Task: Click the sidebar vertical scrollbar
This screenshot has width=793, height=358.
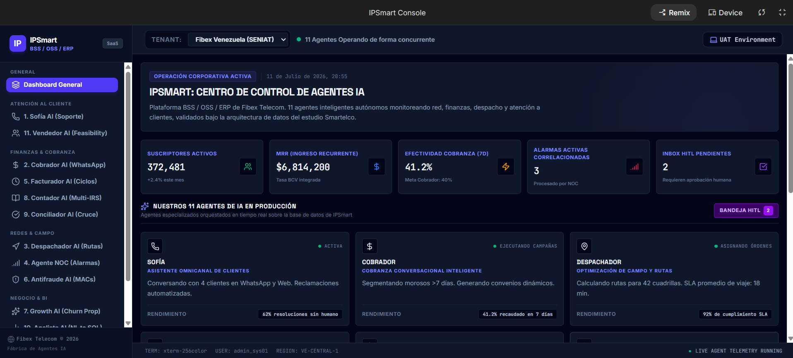Action: [128, 177]
